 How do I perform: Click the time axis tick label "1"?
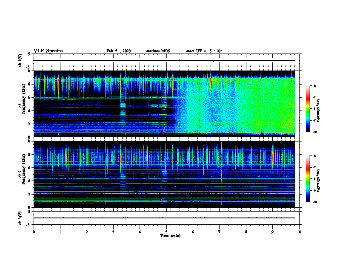60,232
